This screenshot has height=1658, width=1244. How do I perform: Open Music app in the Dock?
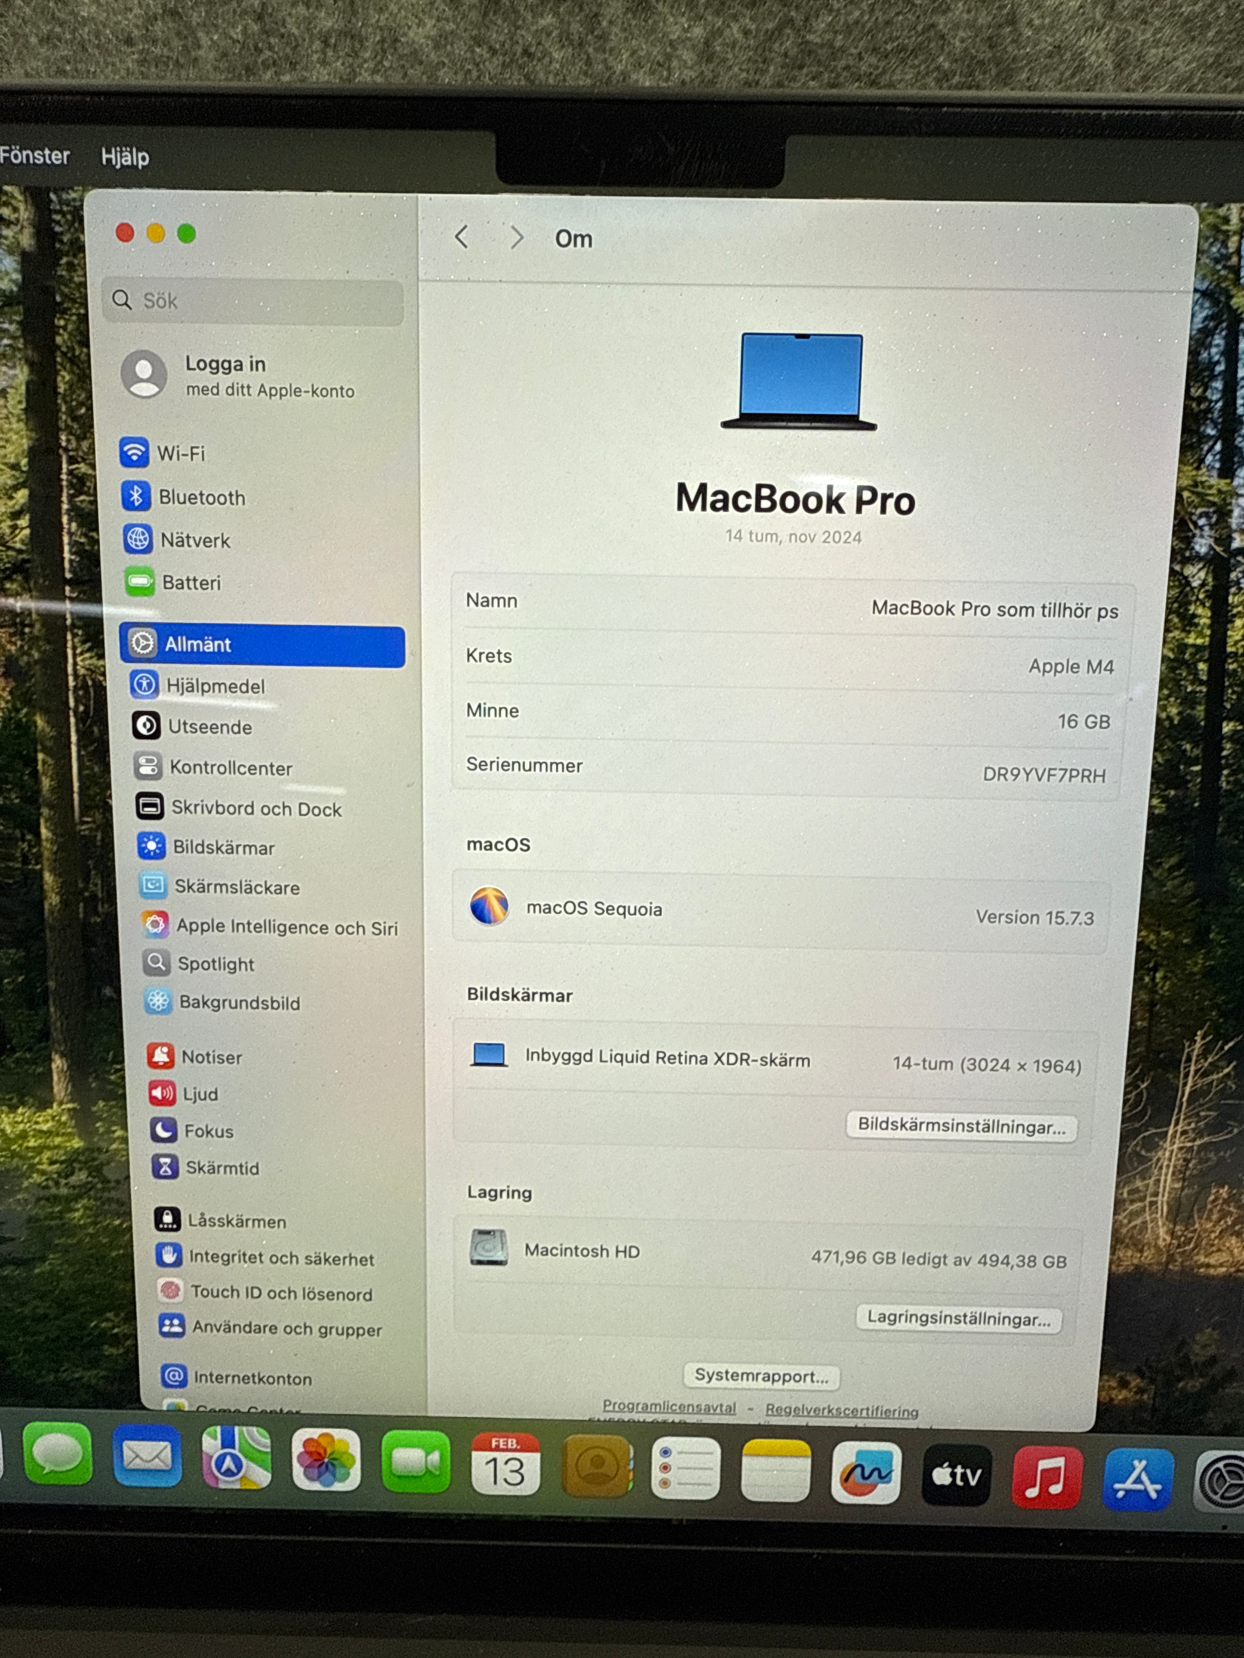(1046, 1477)
